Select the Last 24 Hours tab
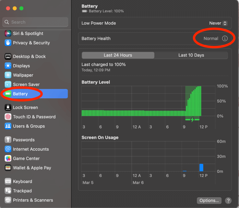This screenshot has width=239, height=208. click(118, 55)
